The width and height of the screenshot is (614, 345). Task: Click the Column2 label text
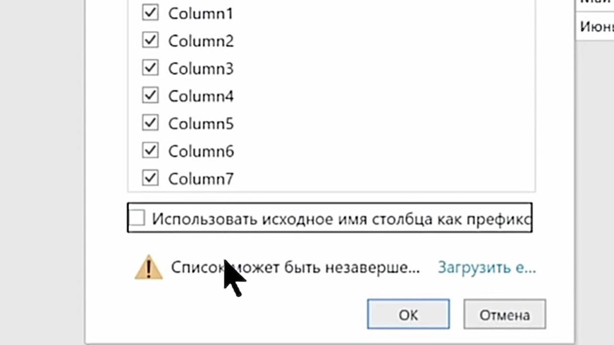(x=201, y=41)
